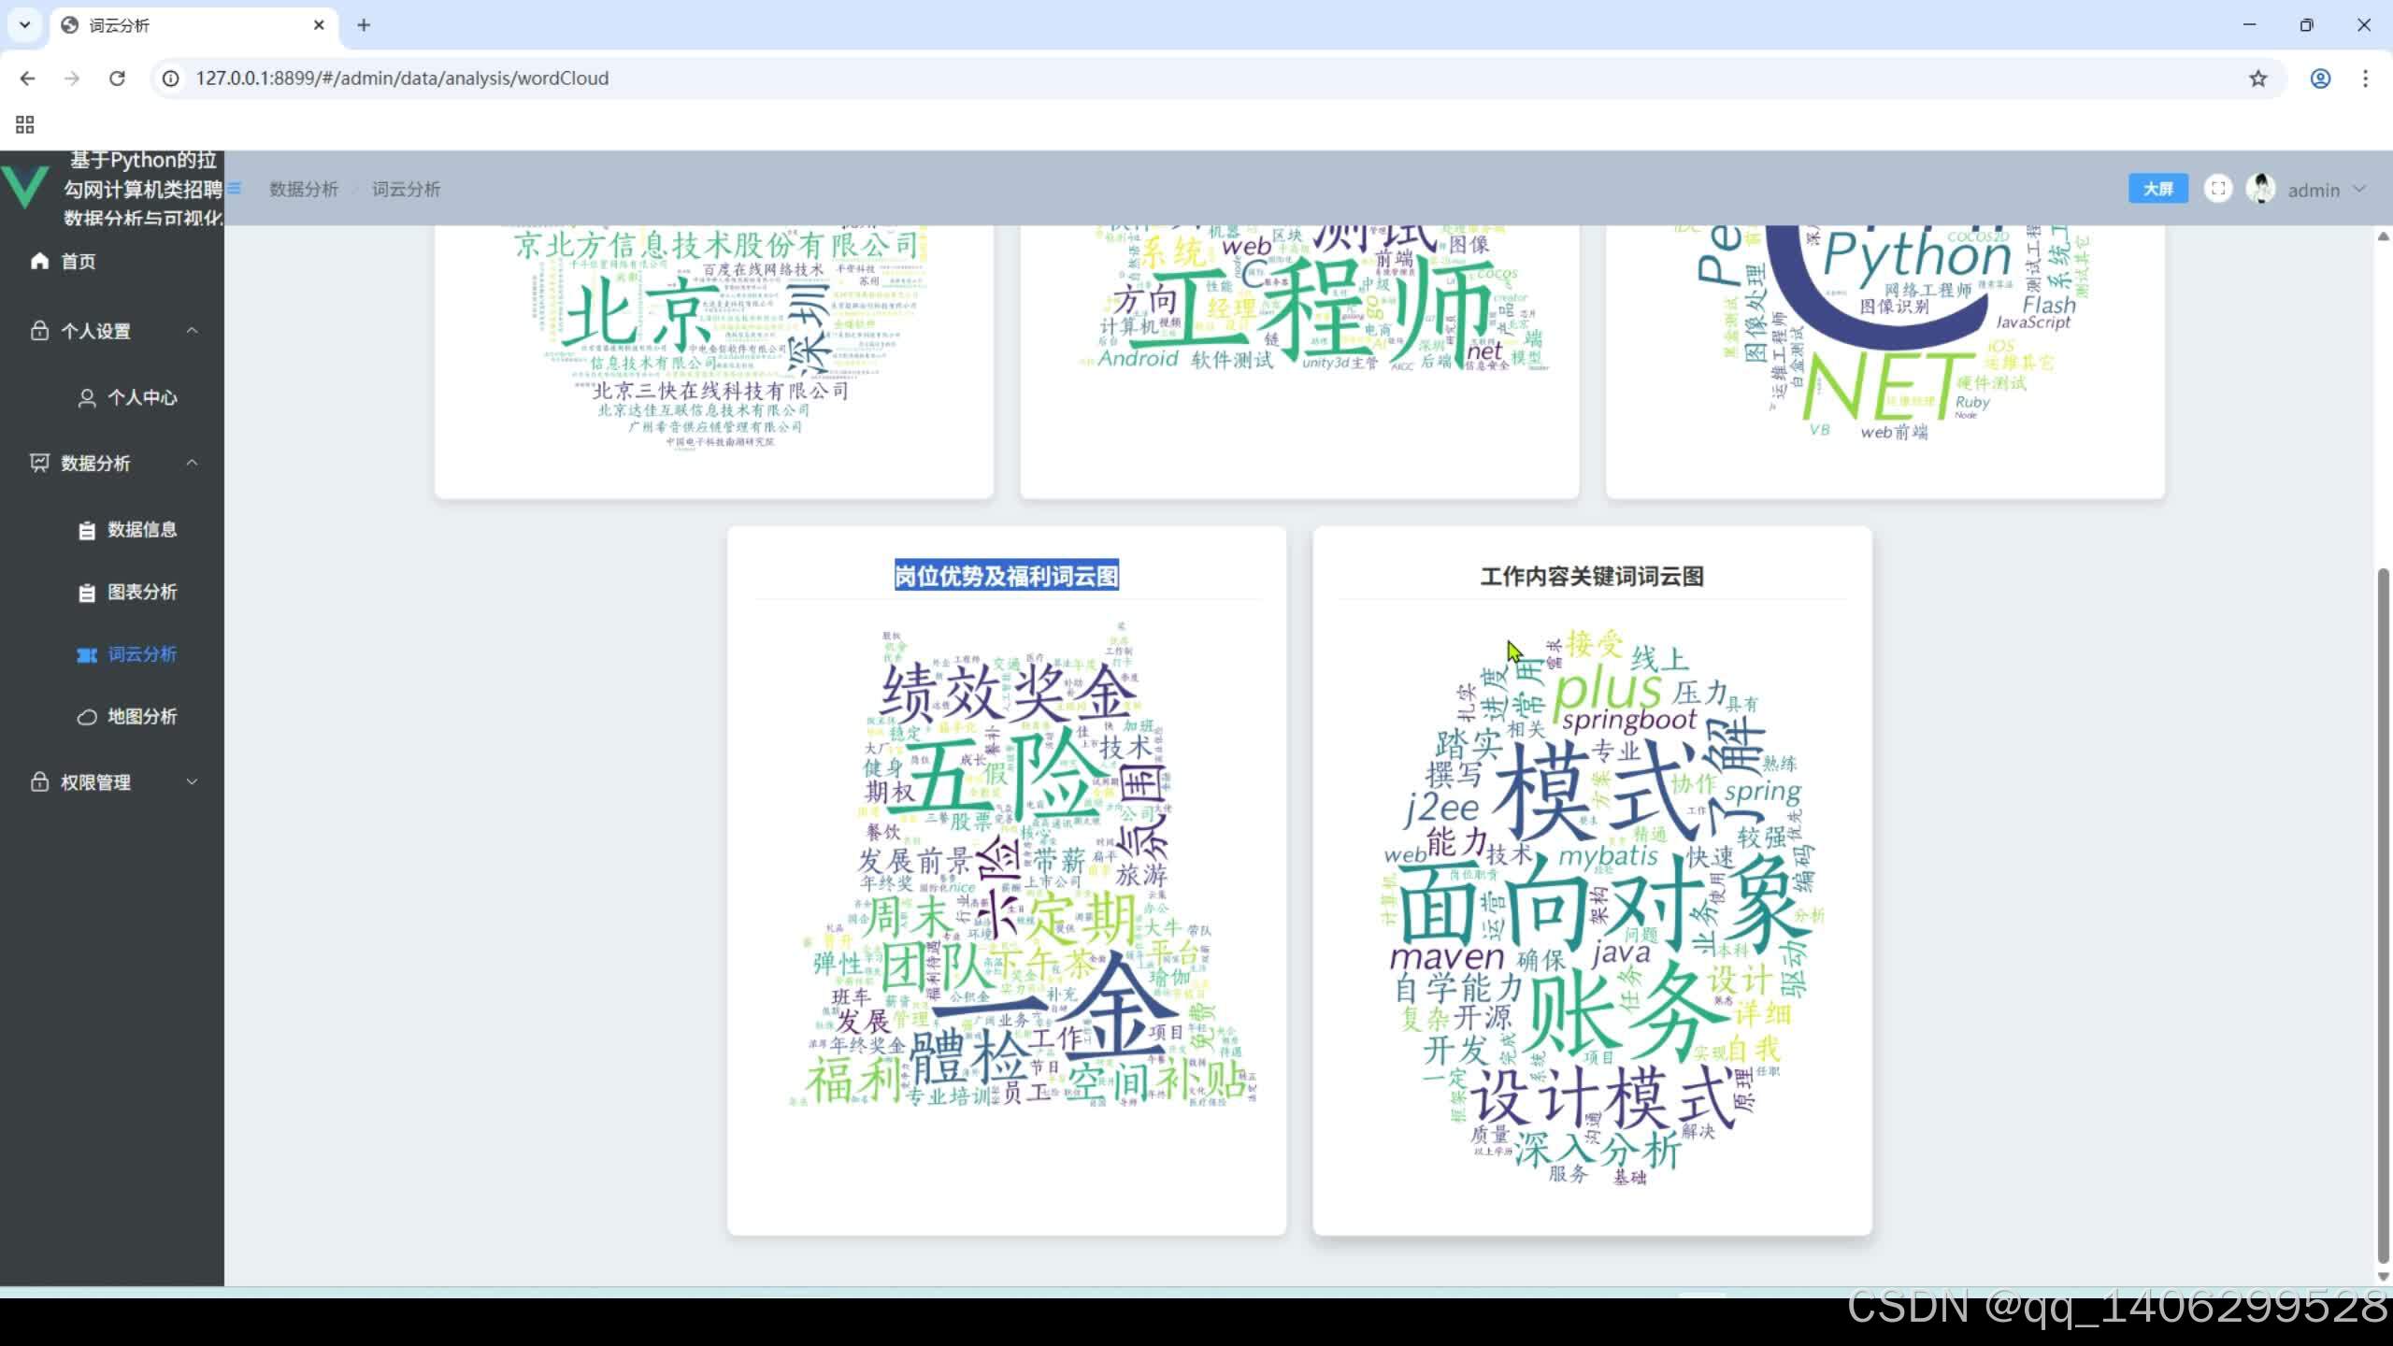This screenshot has width=2393, height=1346.
Task: Toggle the sidebar collapse hamburger icon
Action: coord(235,189)
